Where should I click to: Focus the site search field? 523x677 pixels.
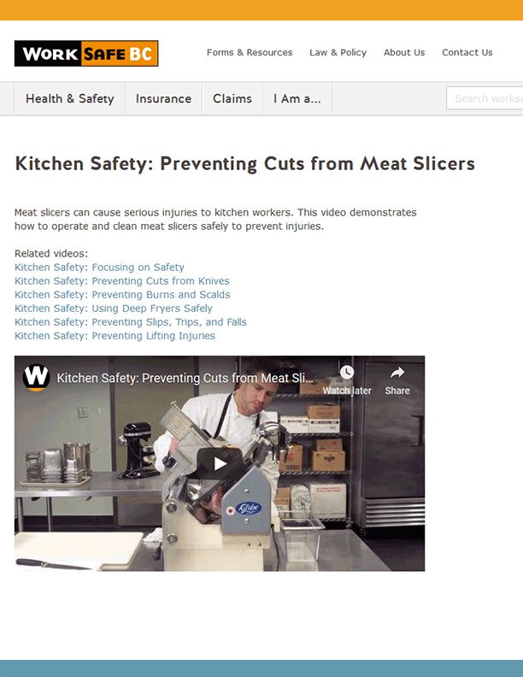point(485,98)
